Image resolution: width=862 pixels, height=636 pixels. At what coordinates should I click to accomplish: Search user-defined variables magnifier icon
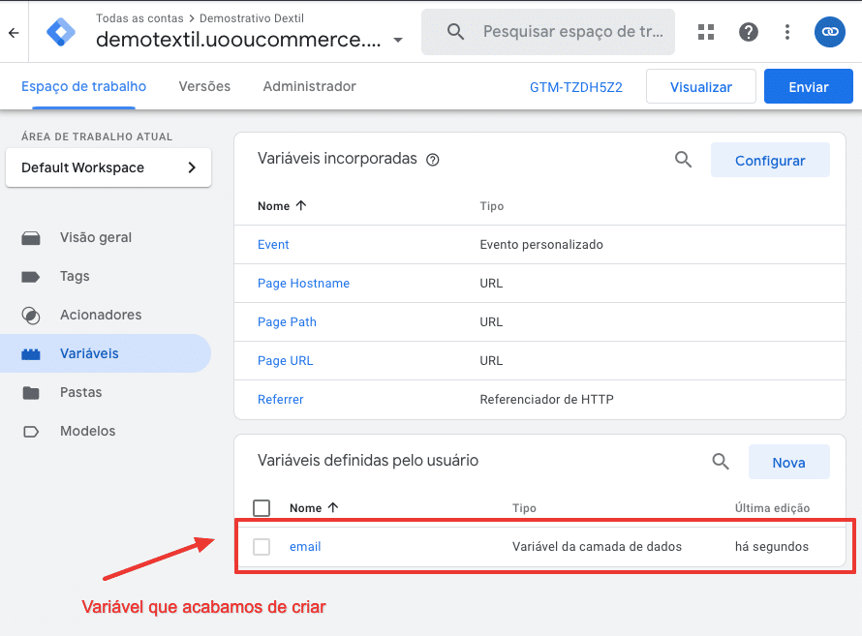tap(721, 462)
